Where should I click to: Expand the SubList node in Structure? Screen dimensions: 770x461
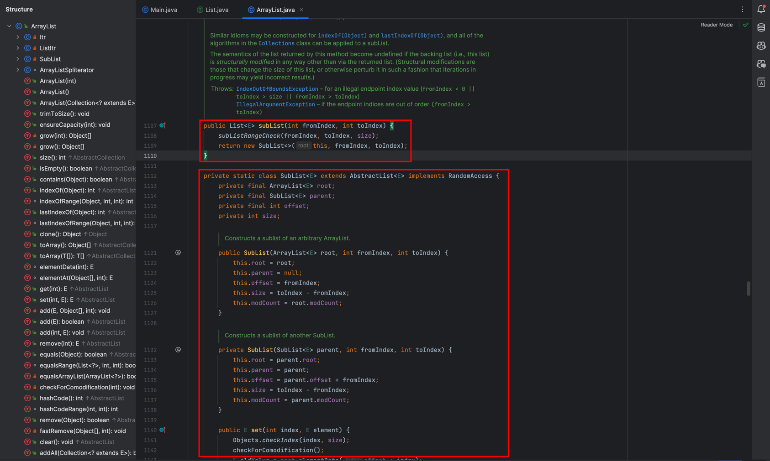pos(18,59)
